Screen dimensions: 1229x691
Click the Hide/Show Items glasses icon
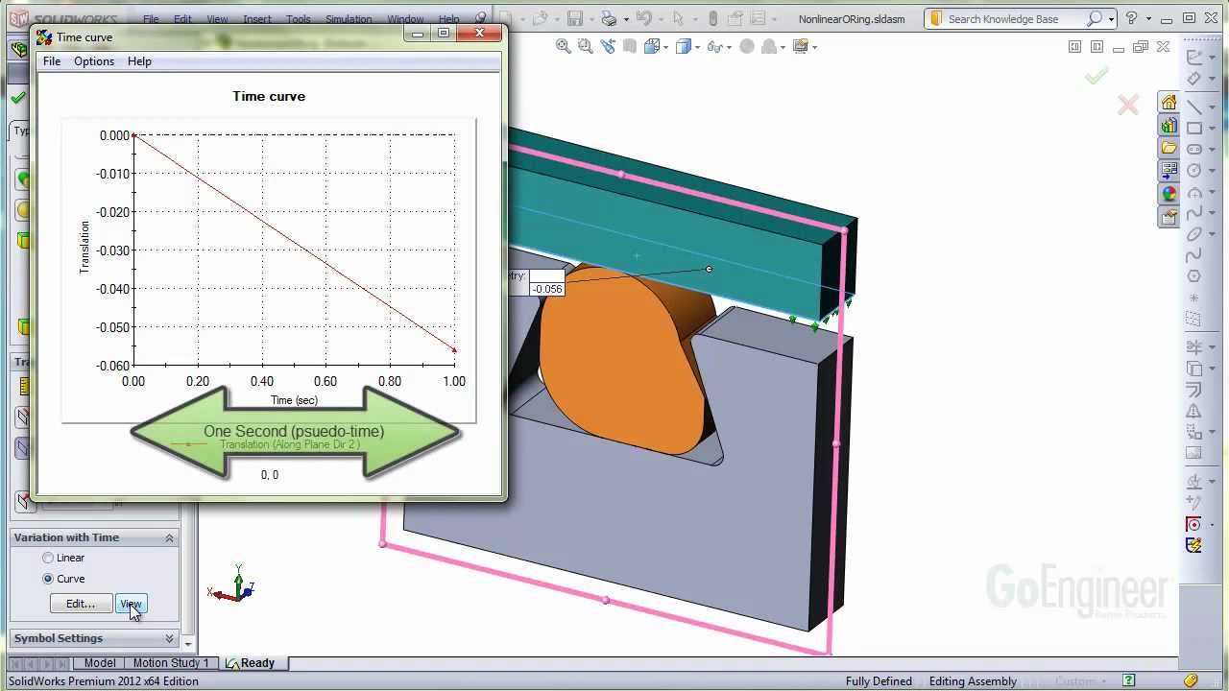coord(714,46)
